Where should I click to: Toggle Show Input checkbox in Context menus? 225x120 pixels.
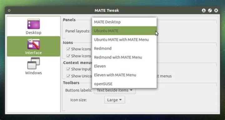(68, 69)
